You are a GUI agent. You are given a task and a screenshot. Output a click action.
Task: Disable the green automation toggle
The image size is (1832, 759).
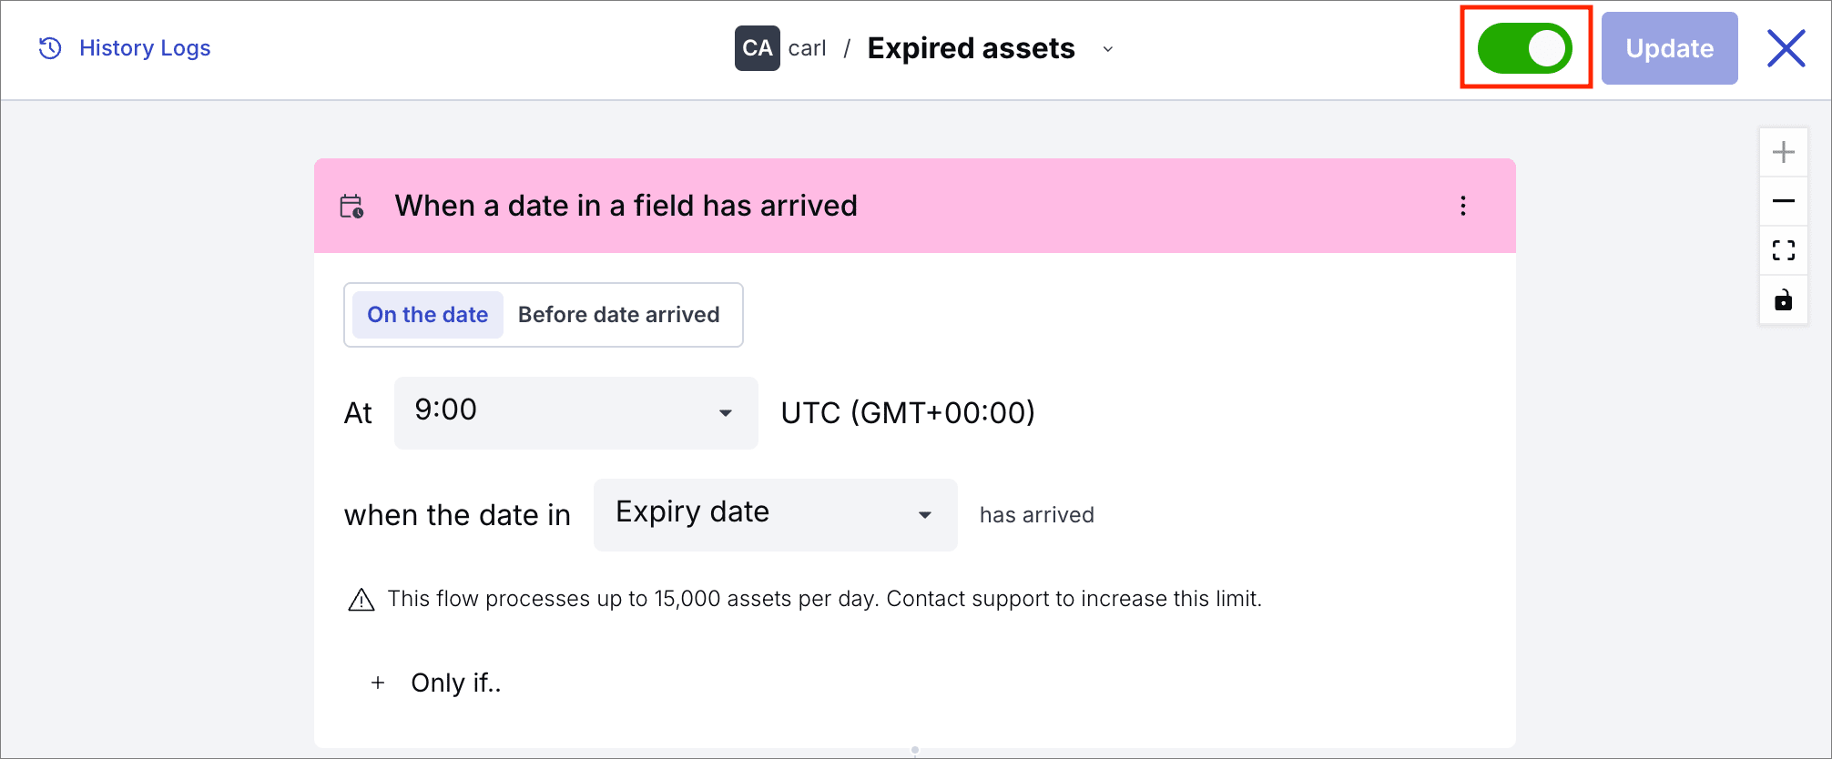pyautogui.click(x=1525, y=48)
